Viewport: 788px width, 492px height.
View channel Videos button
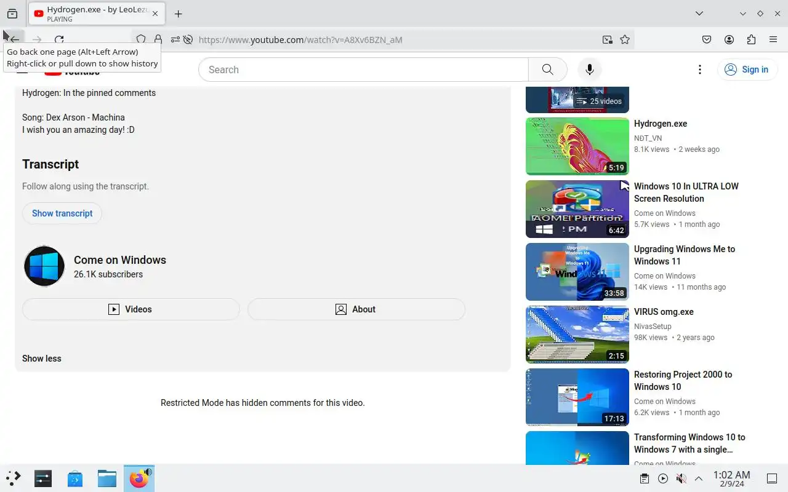131,309
